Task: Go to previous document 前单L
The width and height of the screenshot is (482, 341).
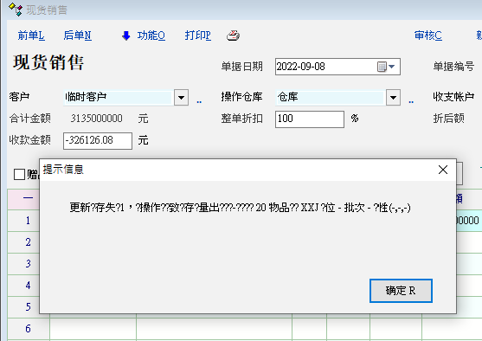Action: tap(31, 35)
